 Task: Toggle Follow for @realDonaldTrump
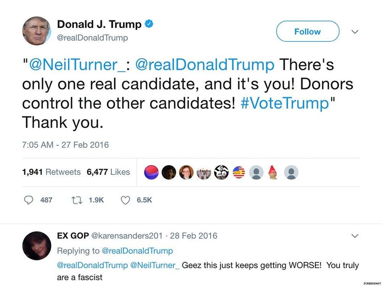(308, 32)
